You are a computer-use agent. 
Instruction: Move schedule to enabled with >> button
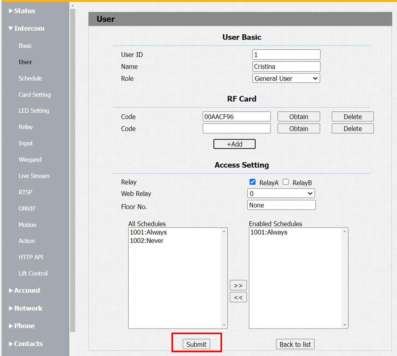[x=238, y=285]
